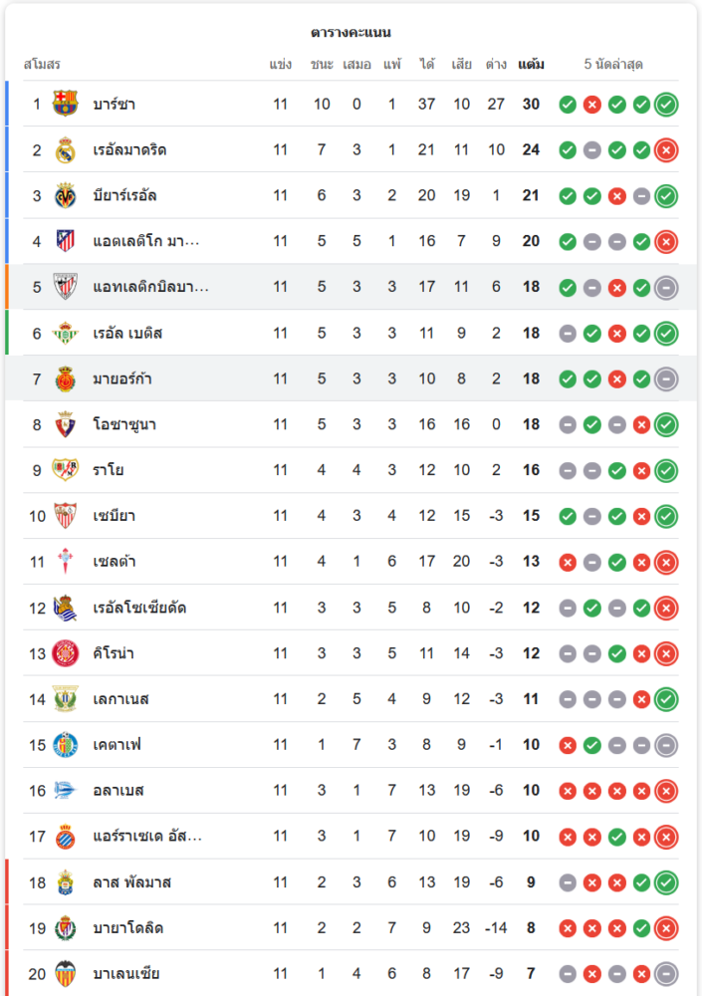Click the แต้ม points column header
This screenshot has height=996, width=702.
coord(531,65)
